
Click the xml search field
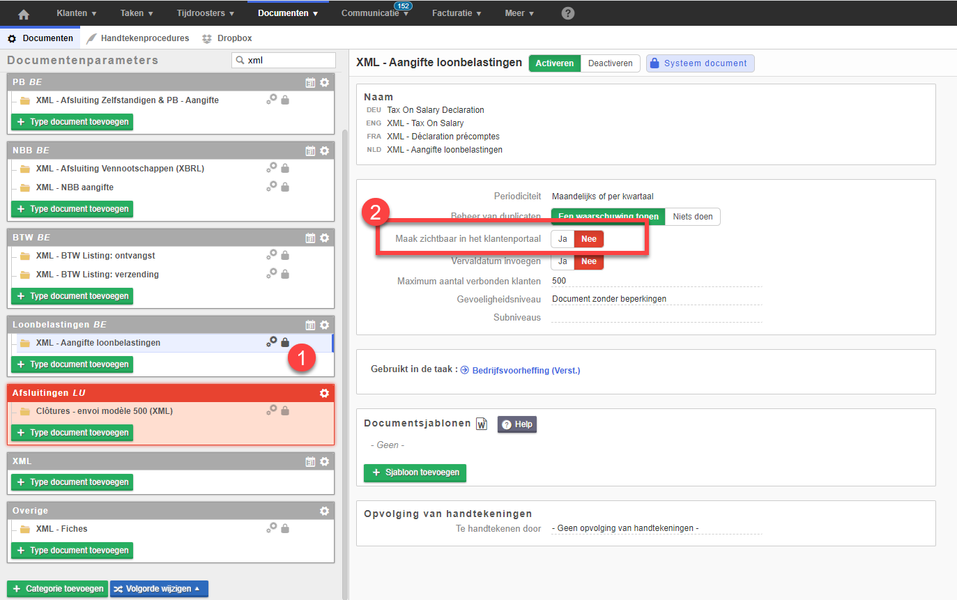tap(284, 61)
